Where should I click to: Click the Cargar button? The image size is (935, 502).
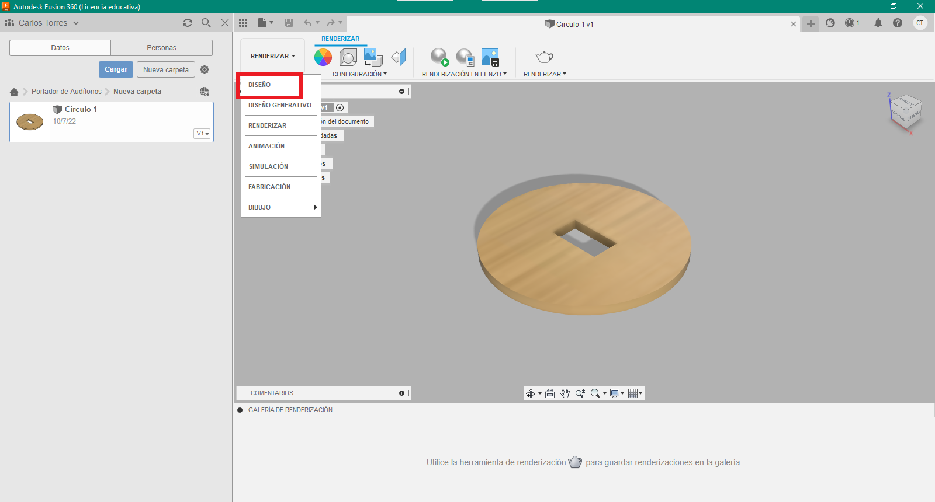coord(116,69)
